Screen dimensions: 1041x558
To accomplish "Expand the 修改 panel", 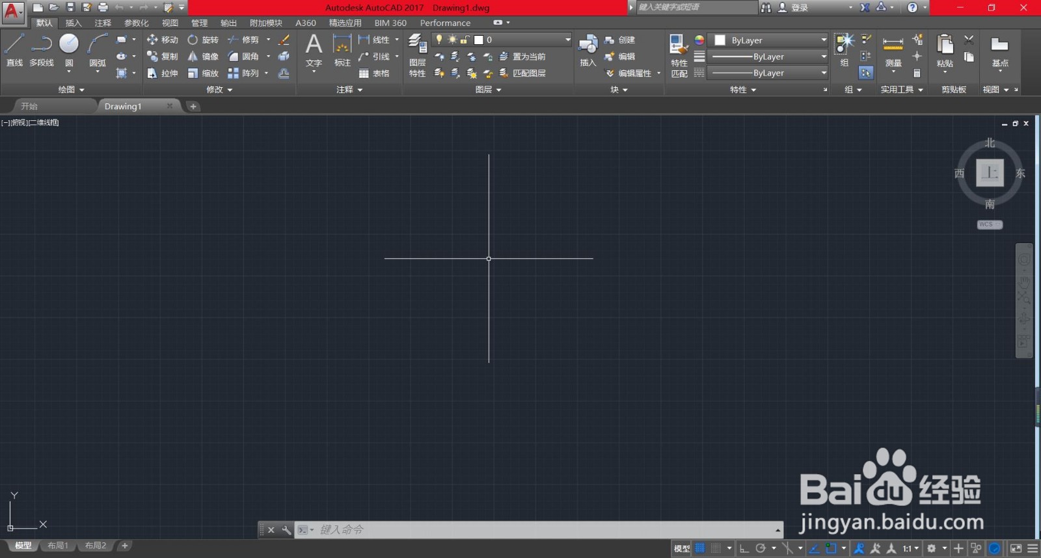I will pyautogui.click(x=219, y=90).
